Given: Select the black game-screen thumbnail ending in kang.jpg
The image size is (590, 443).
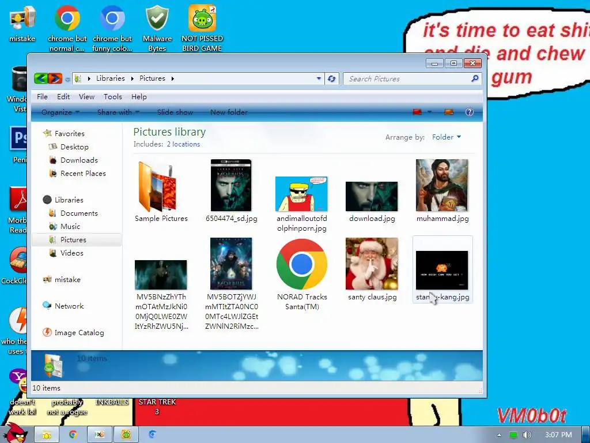Looking at the screenshot, I should pos(442,270).
